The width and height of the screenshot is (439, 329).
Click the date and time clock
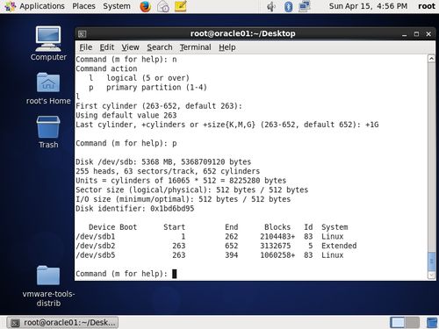(x=368, y=6)
